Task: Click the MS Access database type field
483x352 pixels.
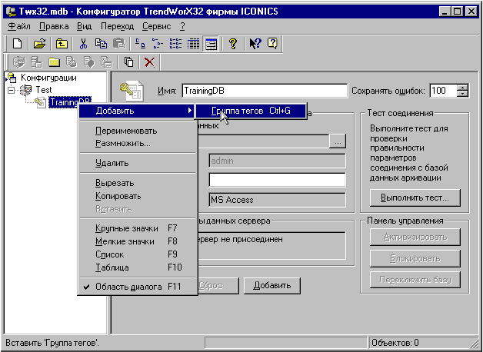Action: [277, 200]
